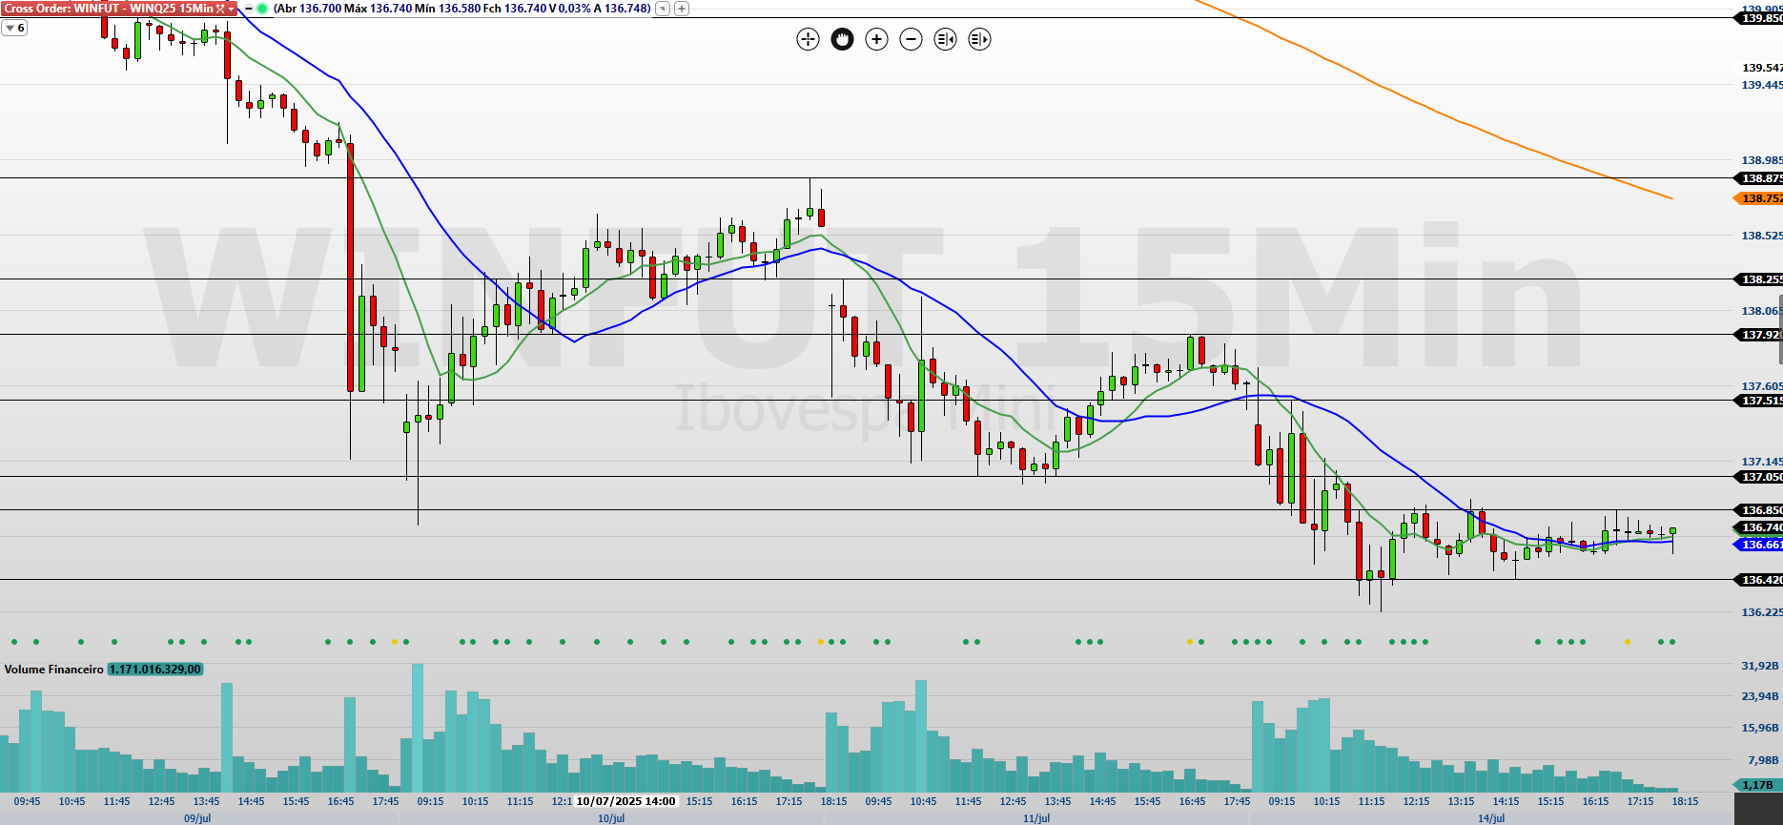This screenshot has height=825, width=1783.
Task: Click the orange 138.752 moving average tag
Action: (1758, 198)
